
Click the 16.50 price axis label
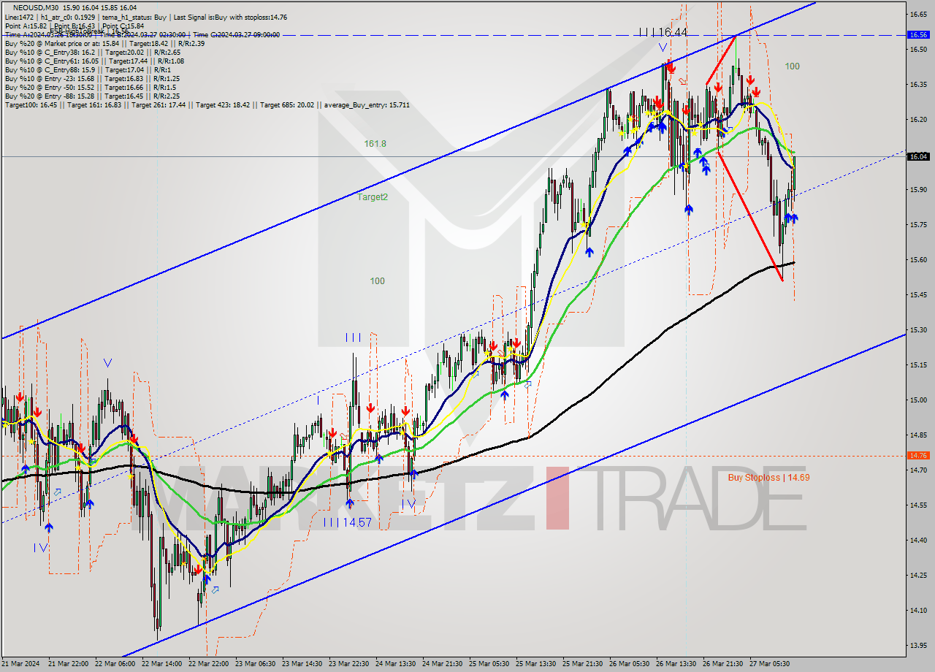[918, 49]
